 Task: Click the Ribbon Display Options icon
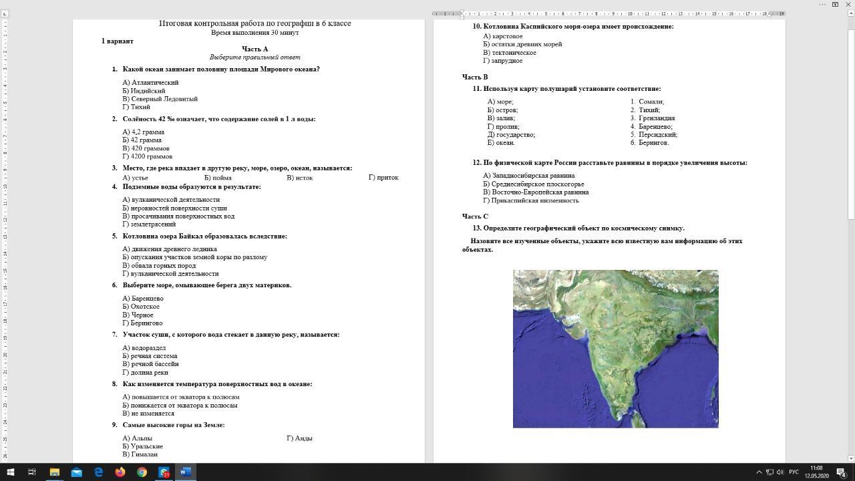(836, 4)
